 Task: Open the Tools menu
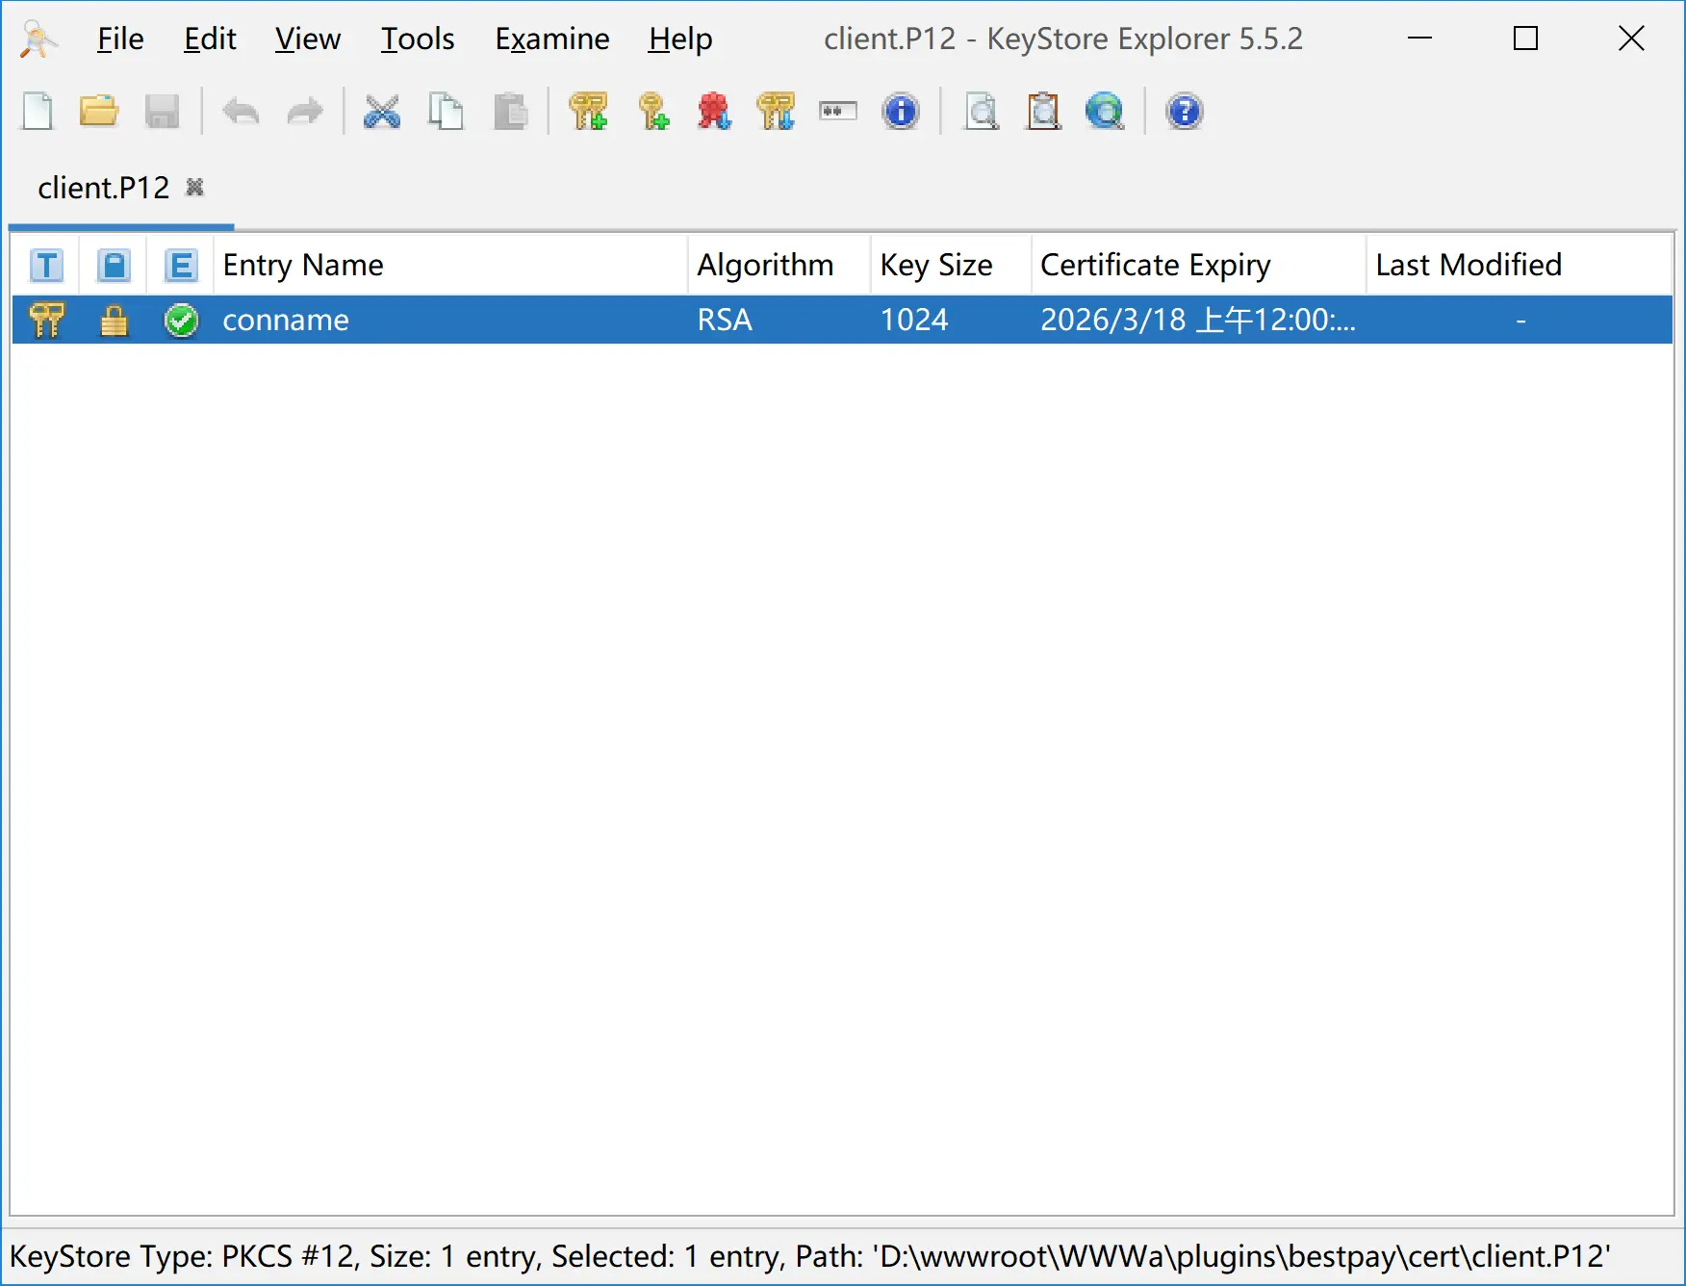pos(417,39)
